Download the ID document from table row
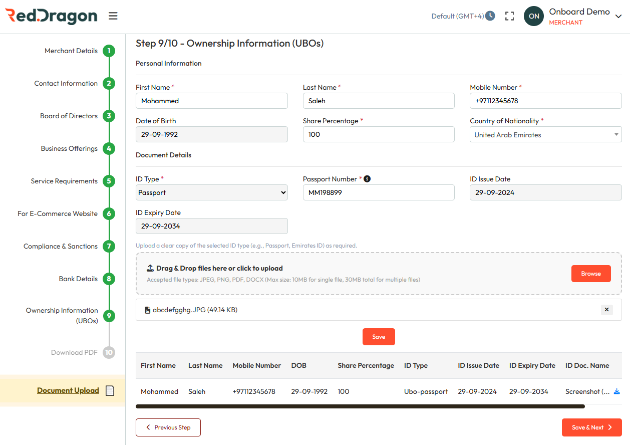Screen dimensions: 630x445 [616, 391]
